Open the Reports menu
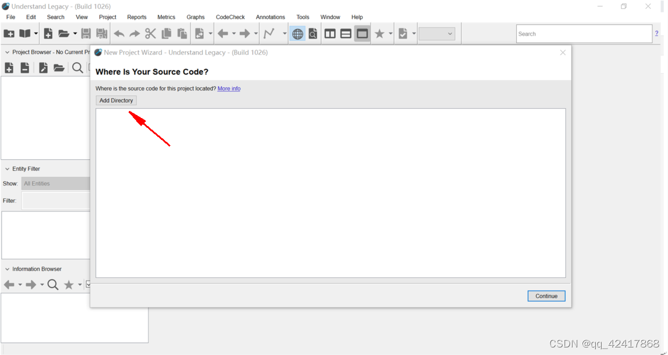The image size is (668, 355). 137,17
